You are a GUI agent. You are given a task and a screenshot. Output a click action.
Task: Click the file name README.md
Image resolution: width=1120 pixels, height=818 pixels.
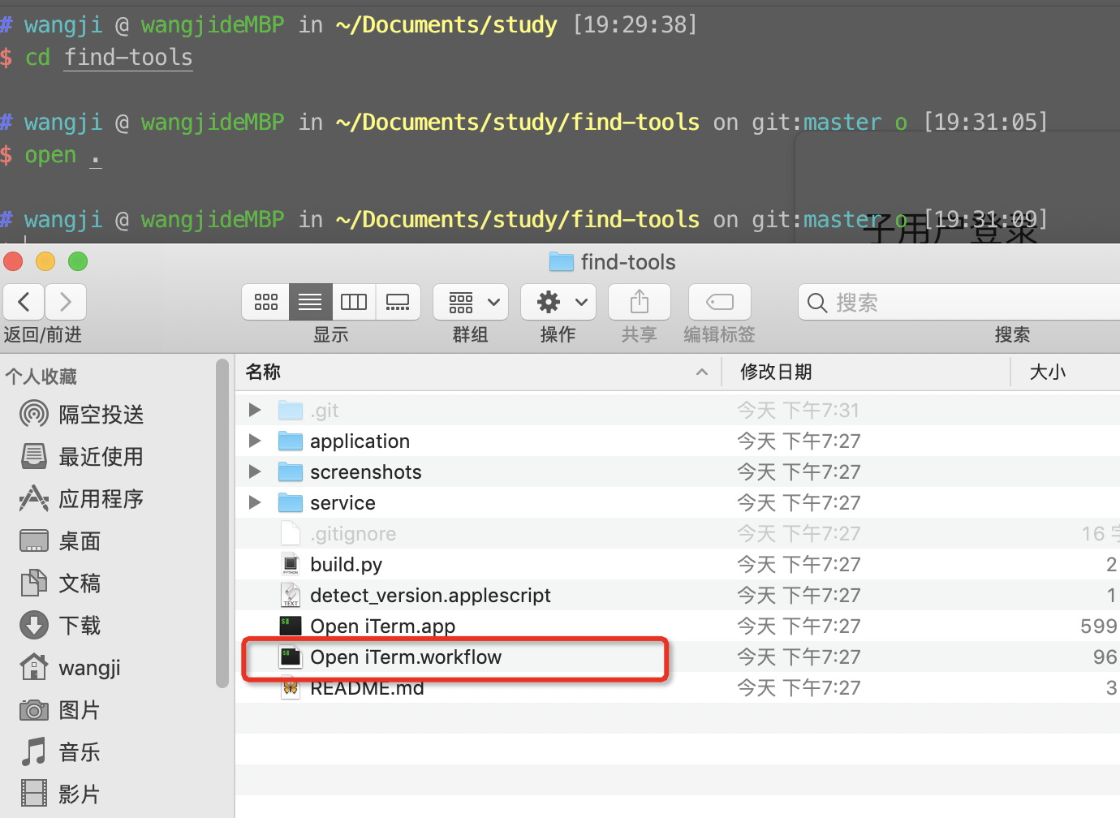pos(367,688)
